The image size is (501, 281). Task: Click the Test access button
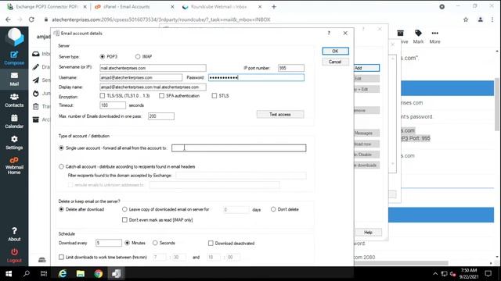coord(280,115)
